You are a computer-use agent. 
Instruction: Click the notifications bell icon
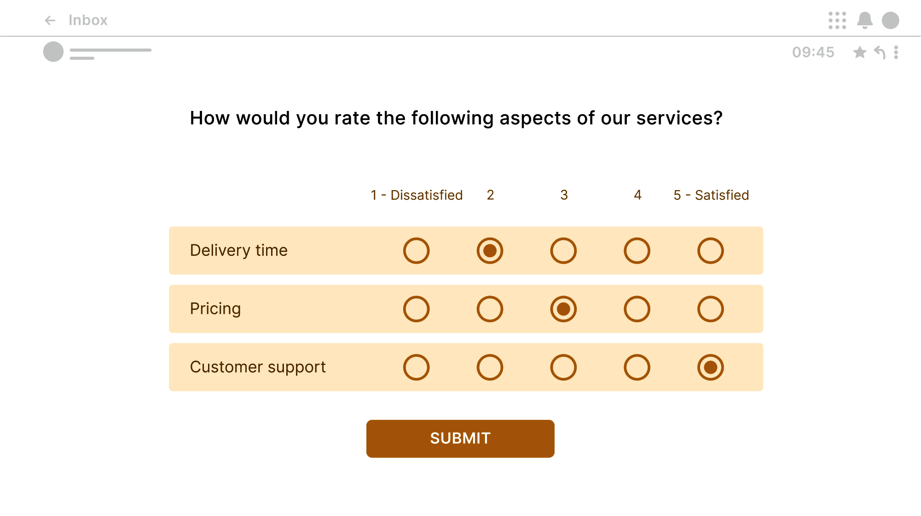point(865,20)
